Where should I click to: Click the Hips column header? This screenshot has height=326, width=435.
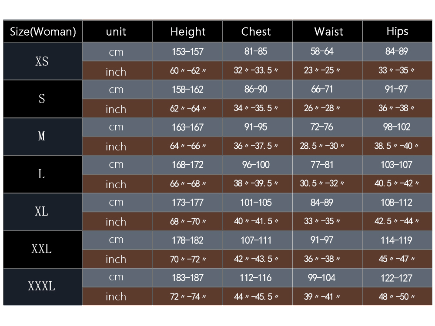click(x=397, y=32)
